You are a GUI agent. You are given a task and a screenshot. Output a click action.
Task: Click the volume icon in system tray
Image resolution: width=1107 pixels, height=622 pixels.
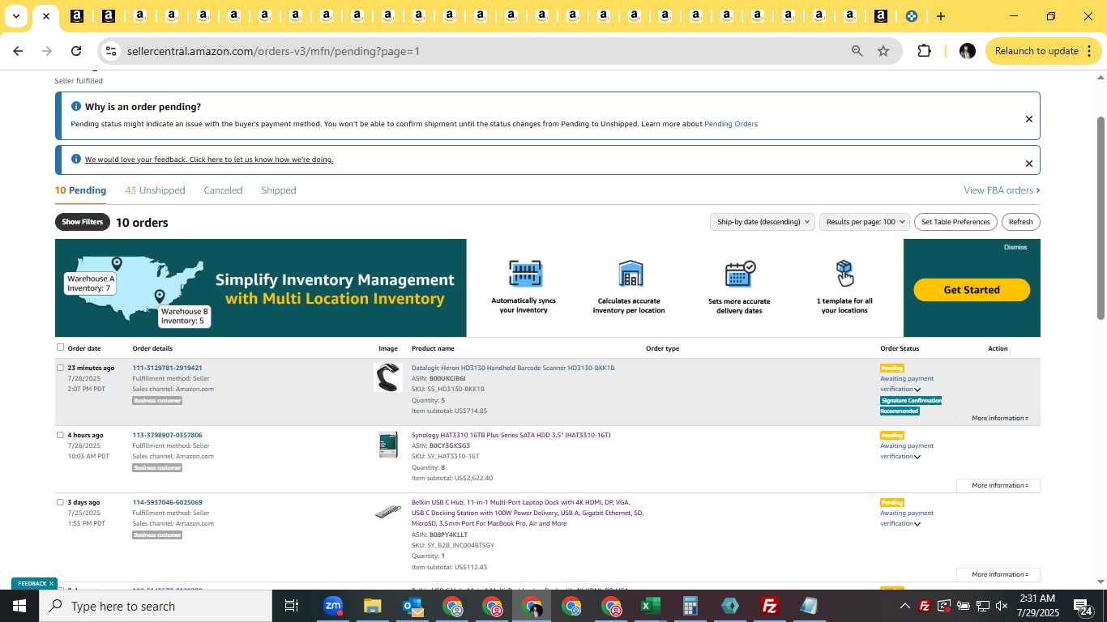tap(1002, 606)
